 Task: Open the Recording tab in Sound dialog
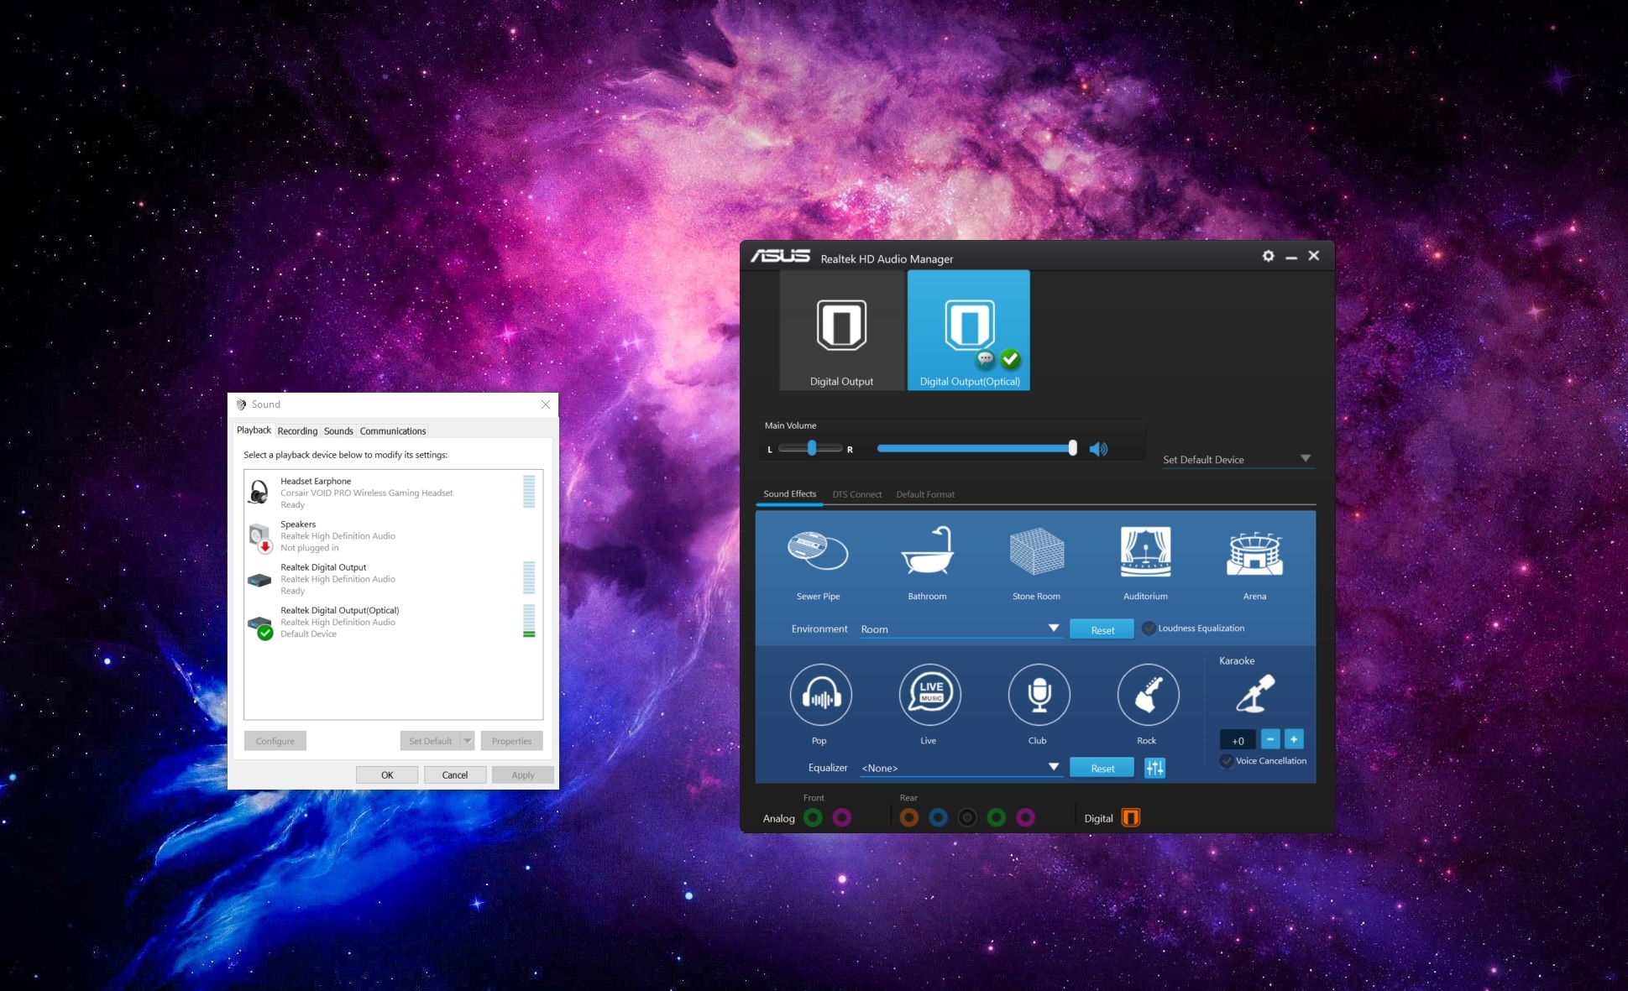[x=297, y=431]
